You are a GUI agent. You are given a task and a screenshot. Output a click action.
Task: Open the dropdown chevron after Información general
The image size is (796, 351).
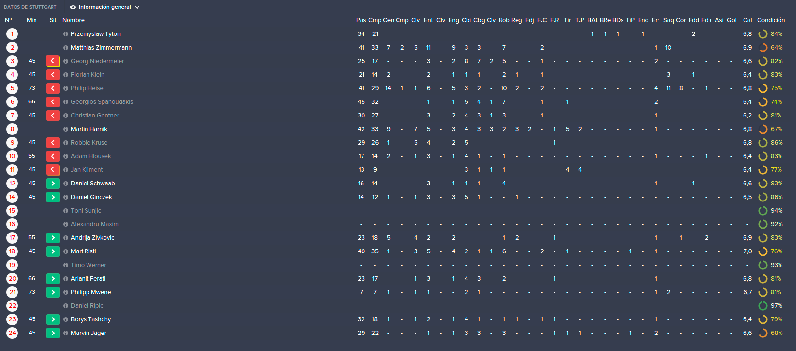point(137,7)
